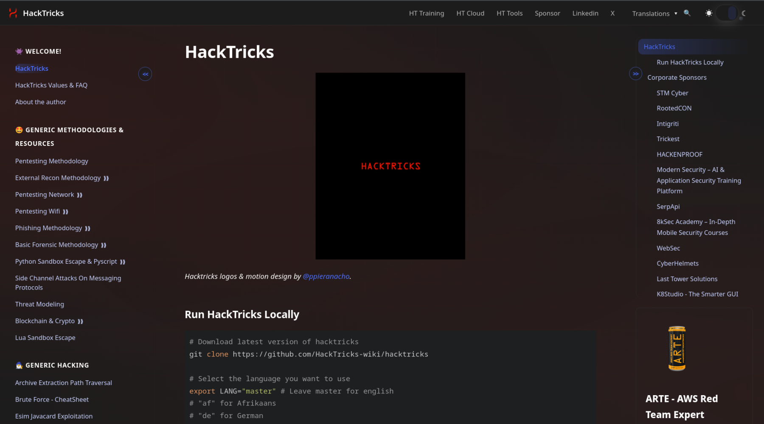Click the moon icon near the theme switch
764x424 pixels.
click(x=744, y=13)
